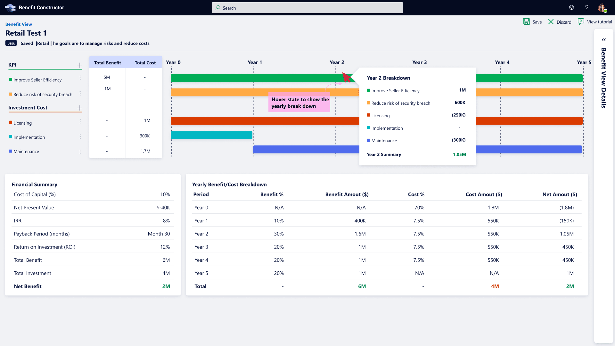Select the Total Benefit column header

click(x=107, y=63)
